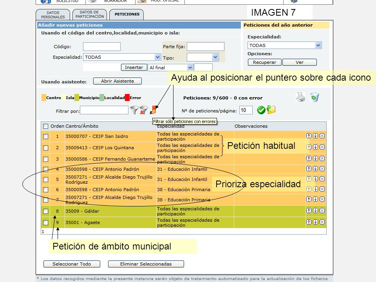Click the recycle bin icon next to printer
This screenshot has height=282, width=376.
point(315,97)
